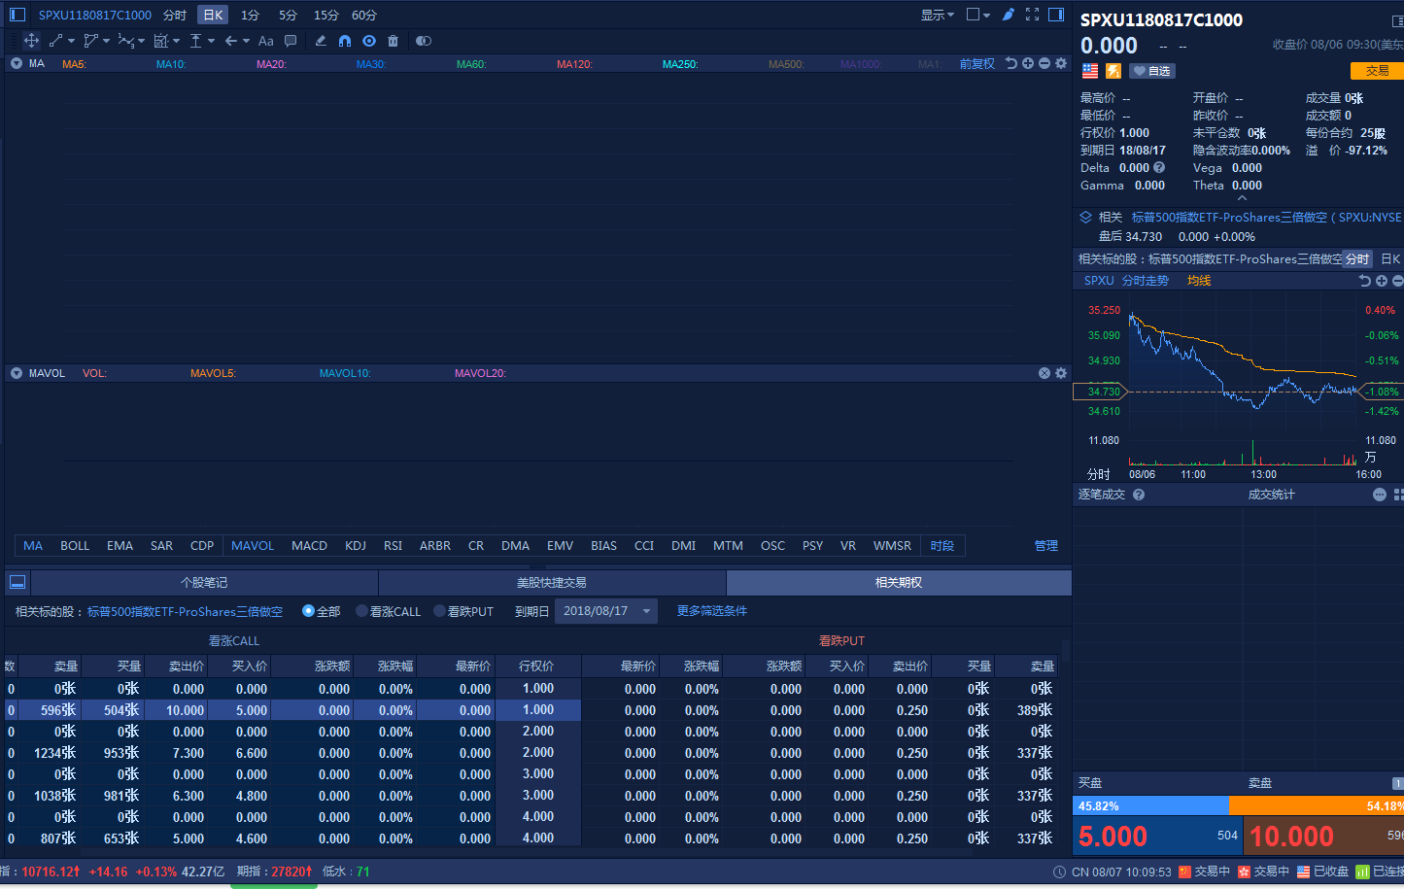The image size is (1404, 889).
Task: Click the text annotation Aa tool
Action: click(x=265, y=41)
